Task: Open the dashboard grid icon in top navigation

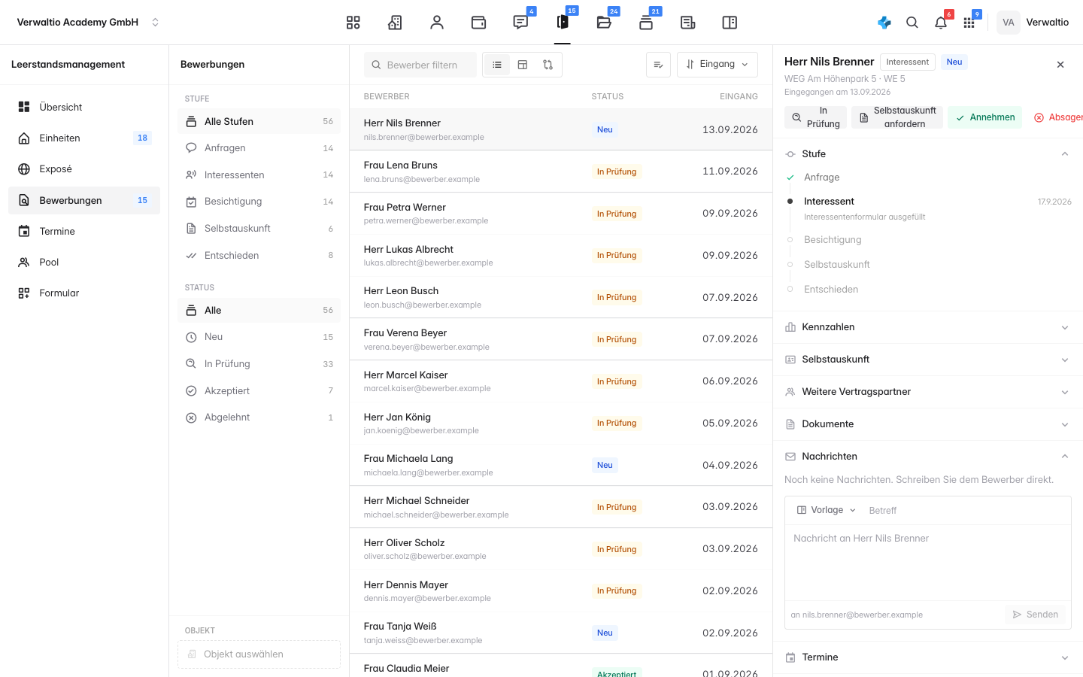Action: (x=353, y=23)
